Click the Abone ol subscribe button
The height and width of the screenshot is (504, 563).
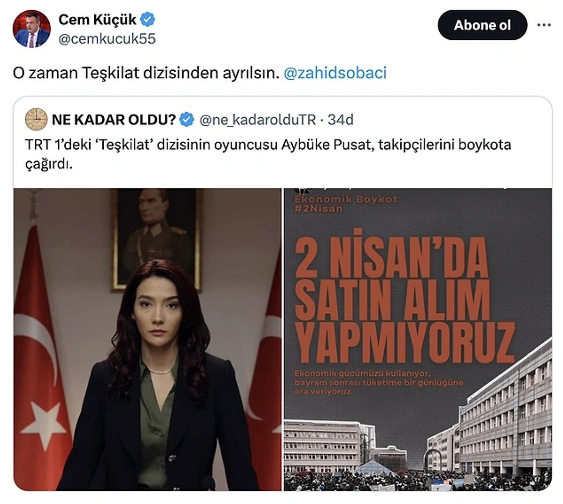pyautogui.click(x=482, y=25)
